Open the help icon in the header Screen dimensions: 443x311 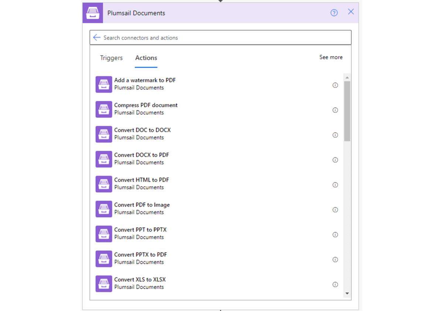click(334, 12)
